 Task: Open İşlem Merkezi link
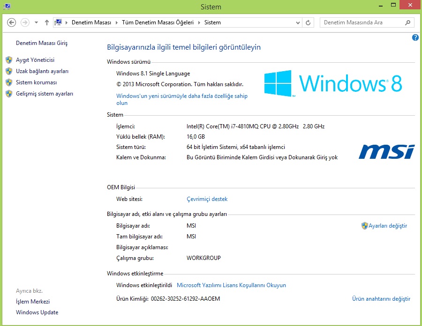click(32, 302)
